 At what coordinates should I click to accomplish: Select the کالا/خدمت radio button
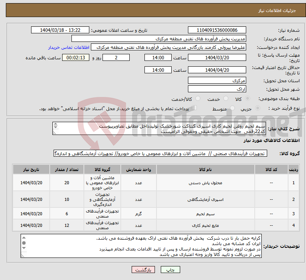[x=198, y=99]
